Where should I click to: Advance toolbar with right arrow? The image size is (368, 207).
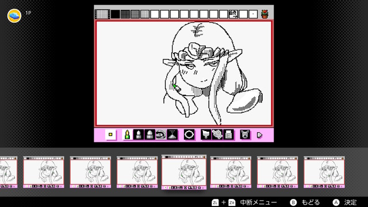[x=259, y=135]
